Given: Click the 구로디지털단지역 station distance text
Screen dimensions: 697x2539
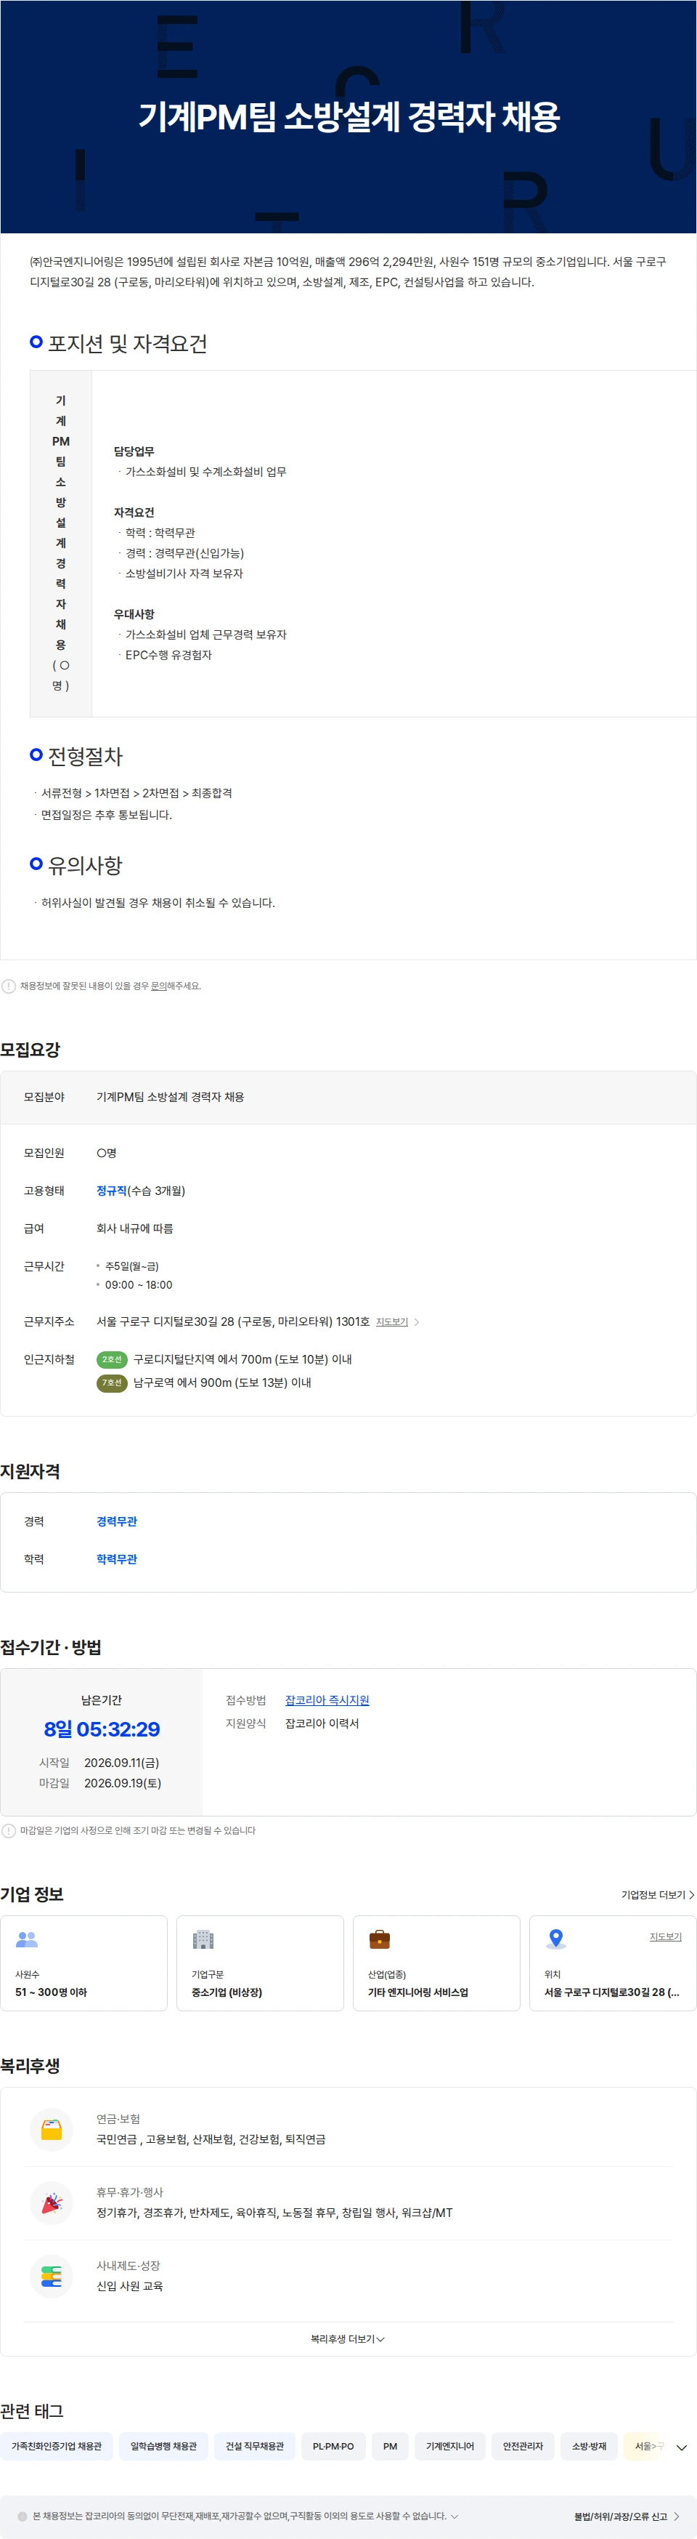Looking at the screenshot, I should [242, 1359].
